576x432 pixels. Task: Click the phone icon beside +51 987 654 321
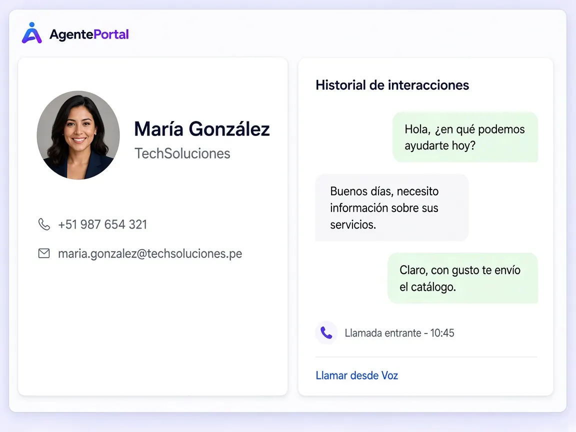44,224
